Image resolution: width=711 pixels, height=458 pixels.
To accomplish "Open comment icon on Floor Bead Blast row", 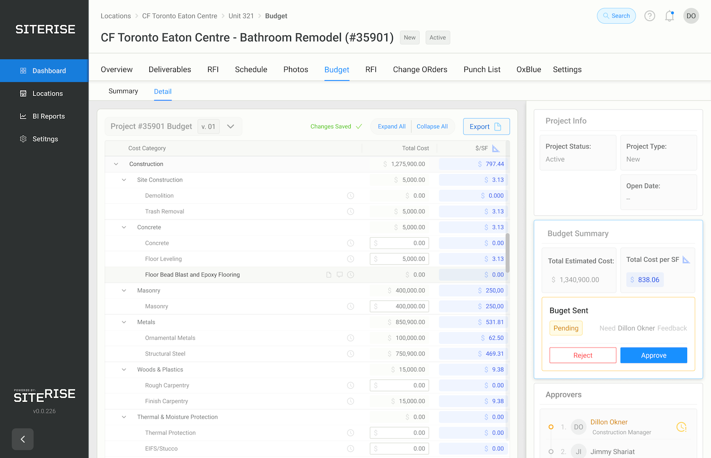I will click(339, 275).
